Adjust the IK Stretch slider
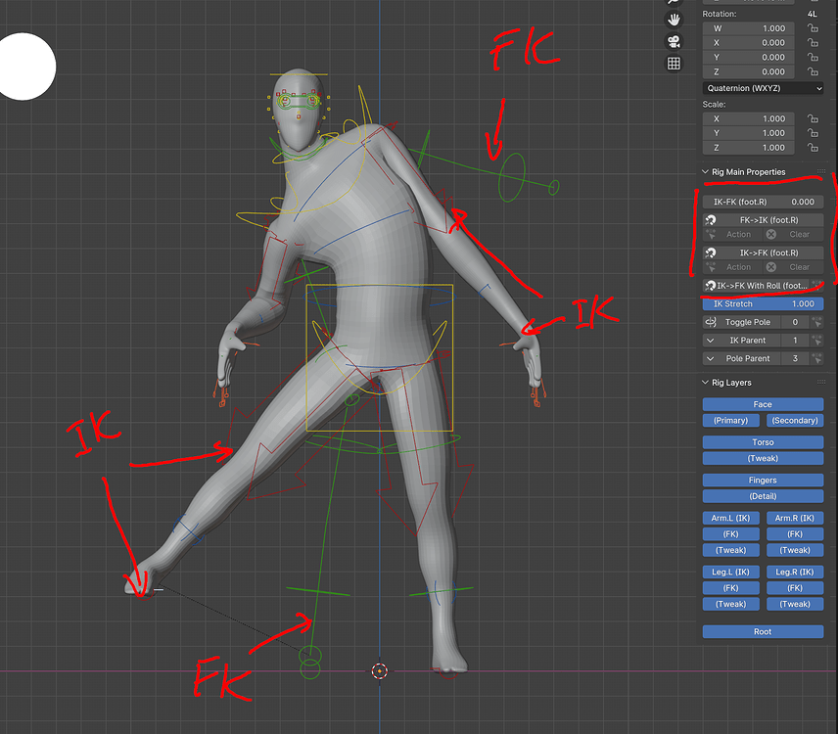Screen dimensions: 838x734 pos(763,304)
